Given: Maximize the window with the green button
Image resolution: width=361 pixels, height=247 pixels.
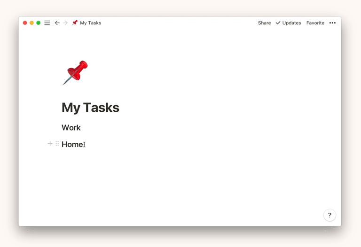Looking at the screenshot, I should tap(39, 23).
